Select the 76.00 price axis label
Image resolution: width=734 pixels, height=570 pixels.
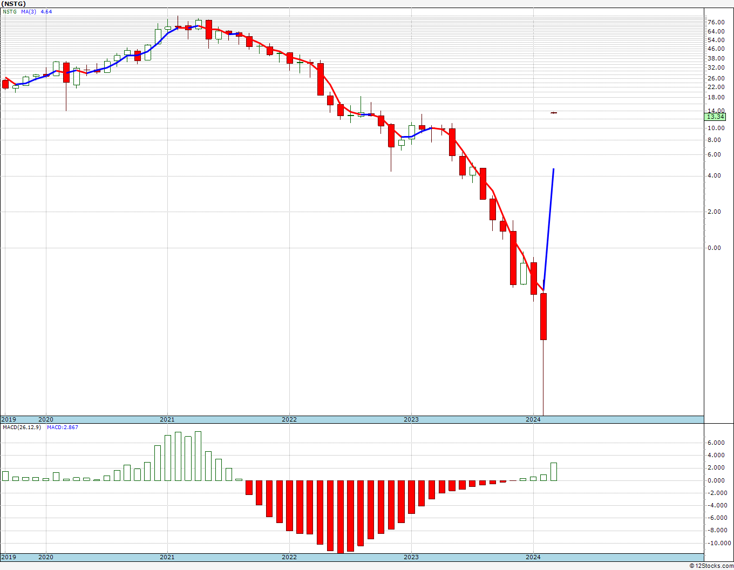[x=716, y=22]
